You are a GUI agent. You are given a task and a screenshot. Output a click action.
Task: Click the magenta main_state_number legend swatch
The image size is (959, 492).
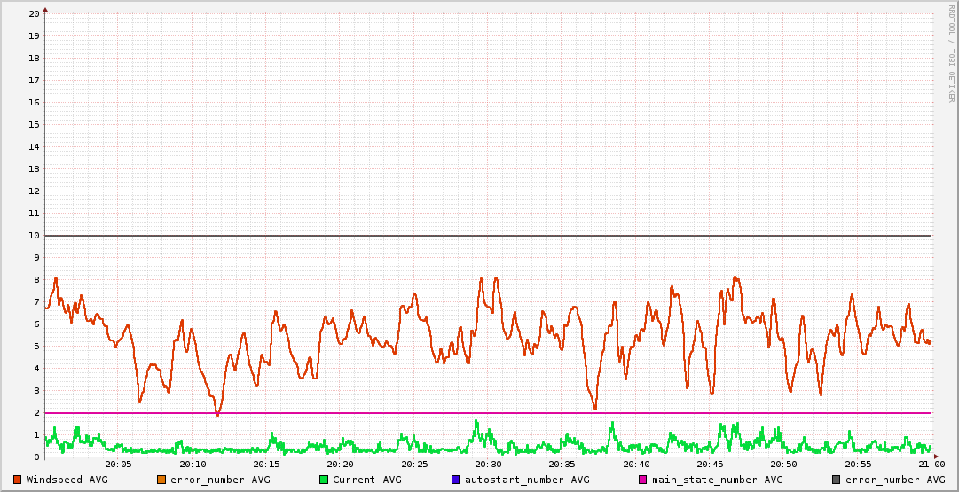coord(643,480)
